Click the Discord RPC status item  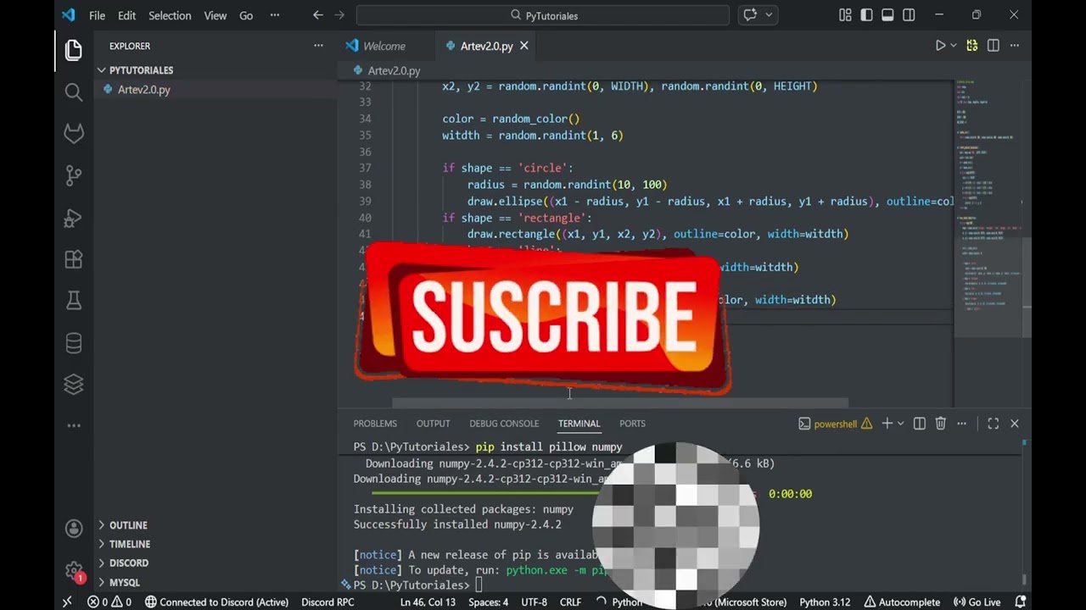327,602
